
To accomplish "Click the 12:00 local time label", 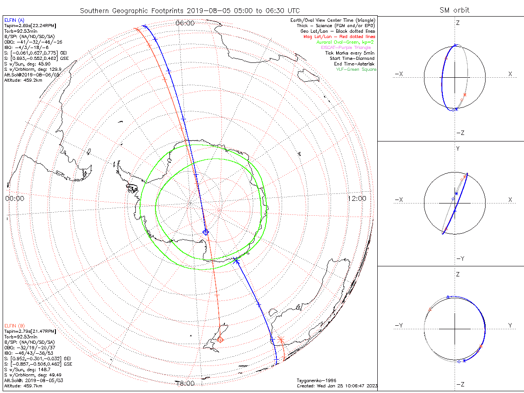I will point(357,198).
